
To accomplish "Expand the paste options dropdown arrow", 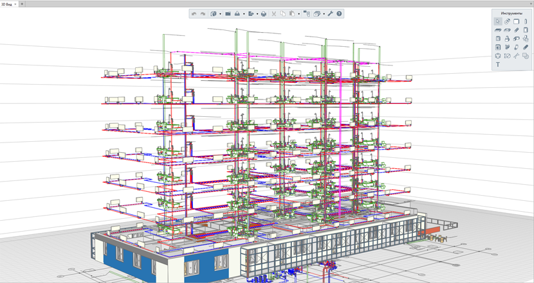I will pos(299,14).
